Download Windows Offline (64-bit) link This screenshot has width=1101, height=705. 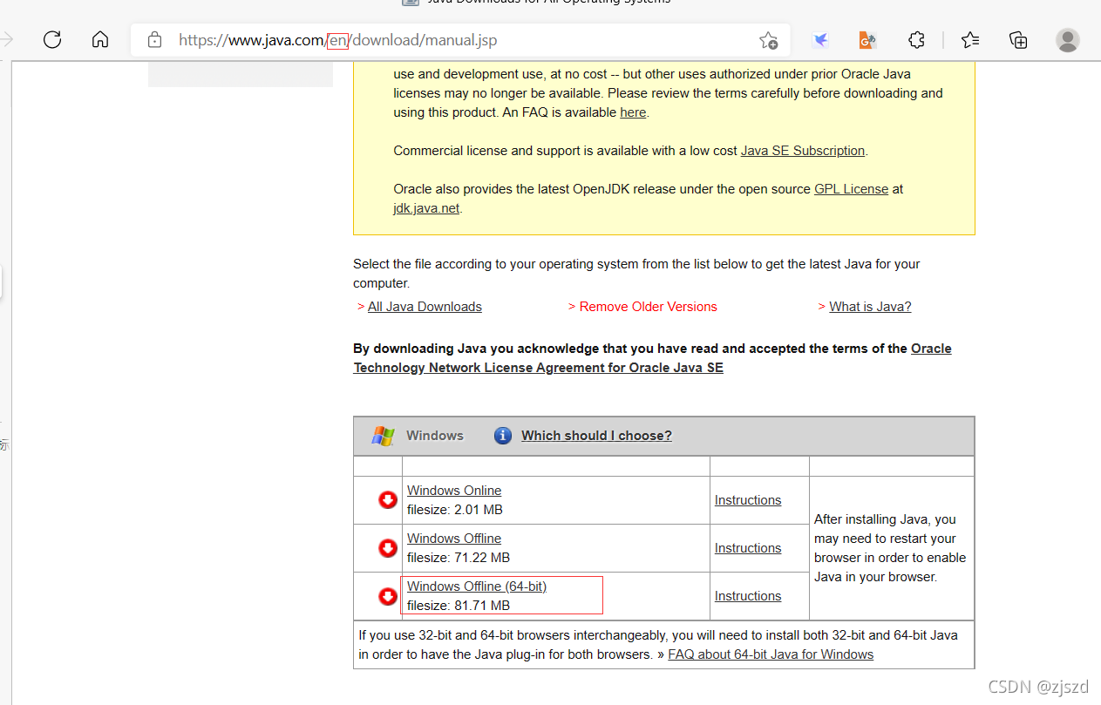coord(477,586)
